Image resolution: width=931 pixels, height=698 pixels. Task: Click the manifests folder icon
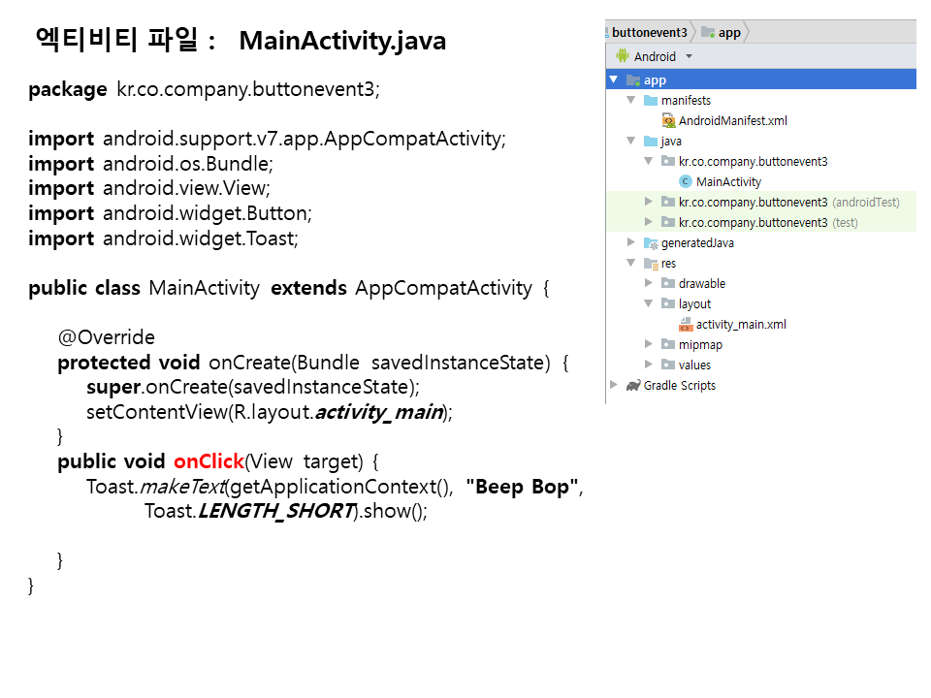(651, 101)
